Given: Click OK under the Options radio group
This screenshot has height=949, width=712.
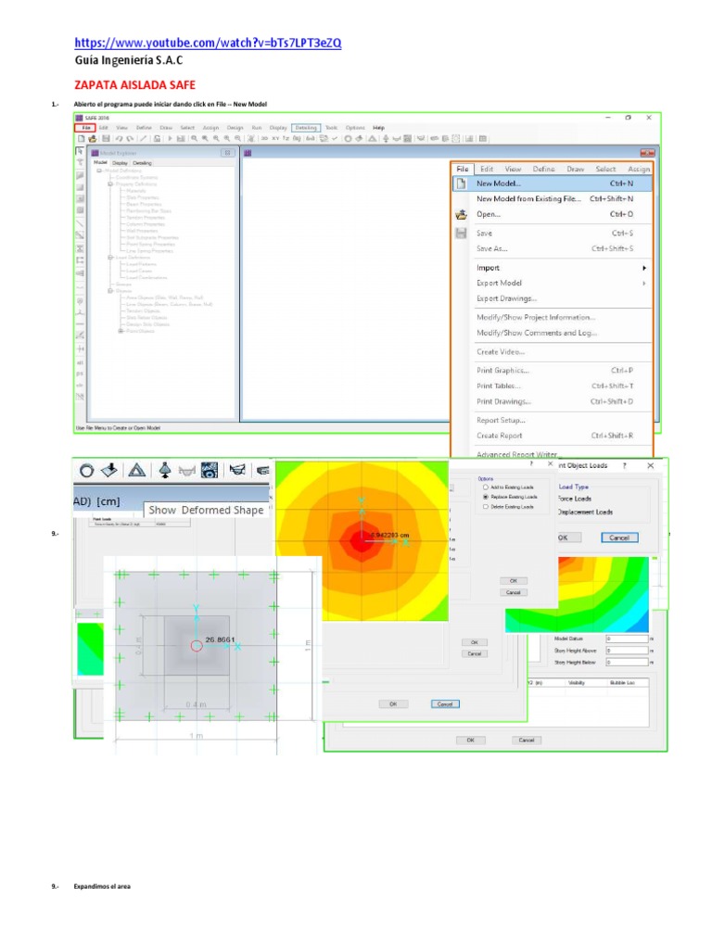Looking at the screenshot, I should 514,580.
